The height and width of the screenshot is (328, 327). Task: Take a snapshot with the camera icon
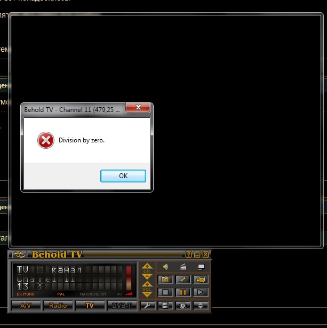pos(165,279)
